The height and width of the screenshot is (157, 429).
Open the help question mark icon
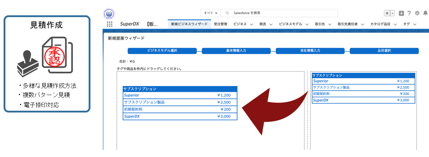pos(409,13)
